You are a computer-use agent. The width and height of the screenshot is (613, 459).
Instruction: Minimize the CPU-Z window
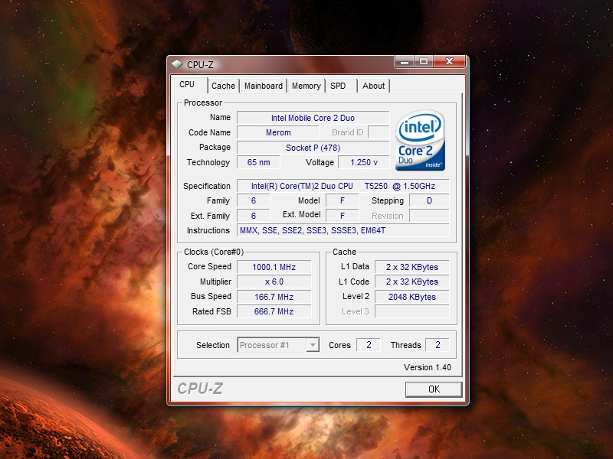(405, 62)
